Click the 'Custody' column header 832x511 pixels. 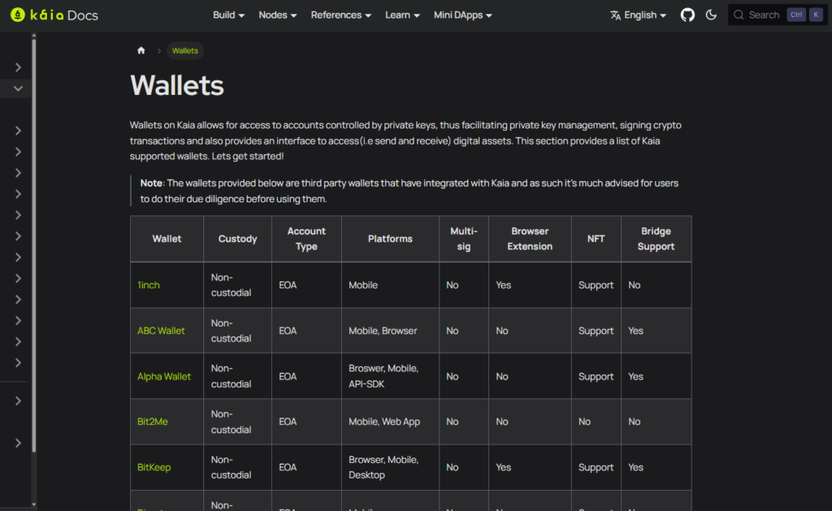coord(237,239)
